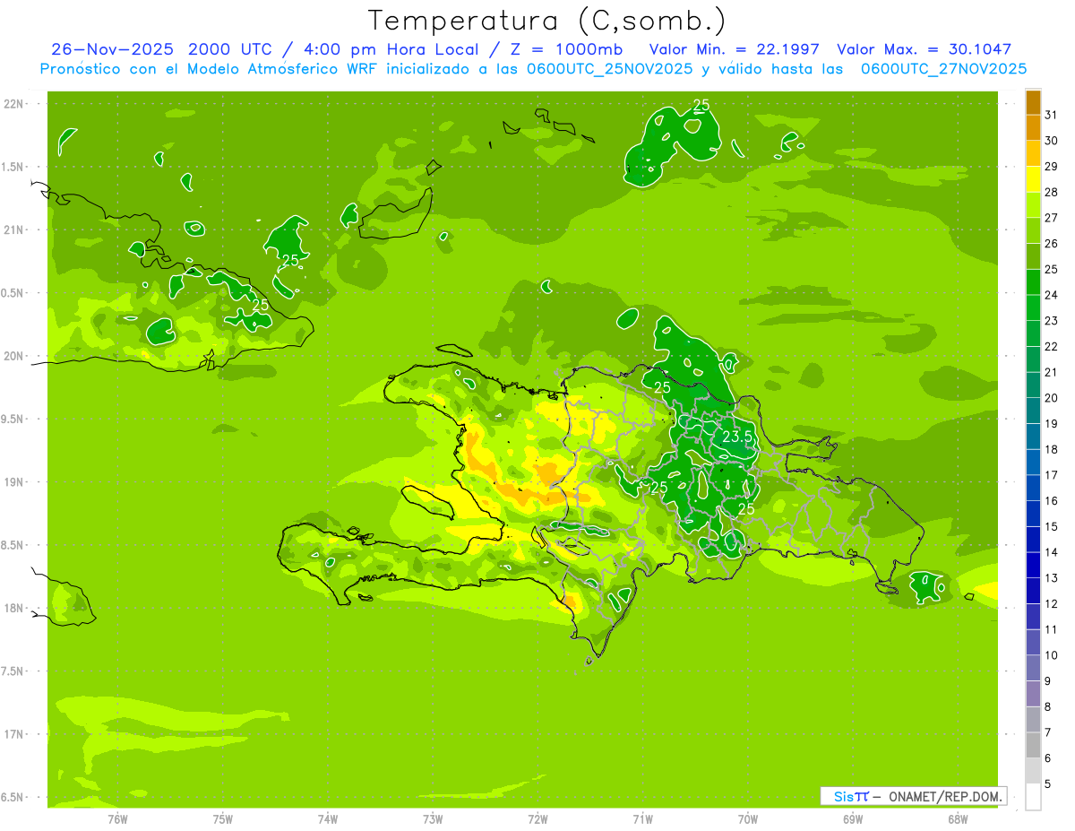Click the '5' label on the color scale
This screenshot has width=1075, height=831.
click(x=1049, y=784)
